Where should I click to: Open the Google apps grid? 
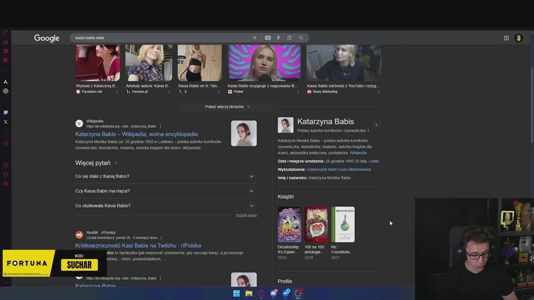[x=506, y=38]
